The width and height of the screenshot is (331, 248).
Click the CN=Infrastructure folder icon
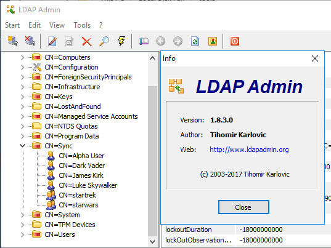[37, 87]
